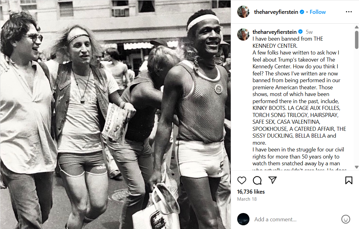This screenshot has width=359, height=229.
Task: Click the 5w timestamp on caption
Action: (309, 32)
